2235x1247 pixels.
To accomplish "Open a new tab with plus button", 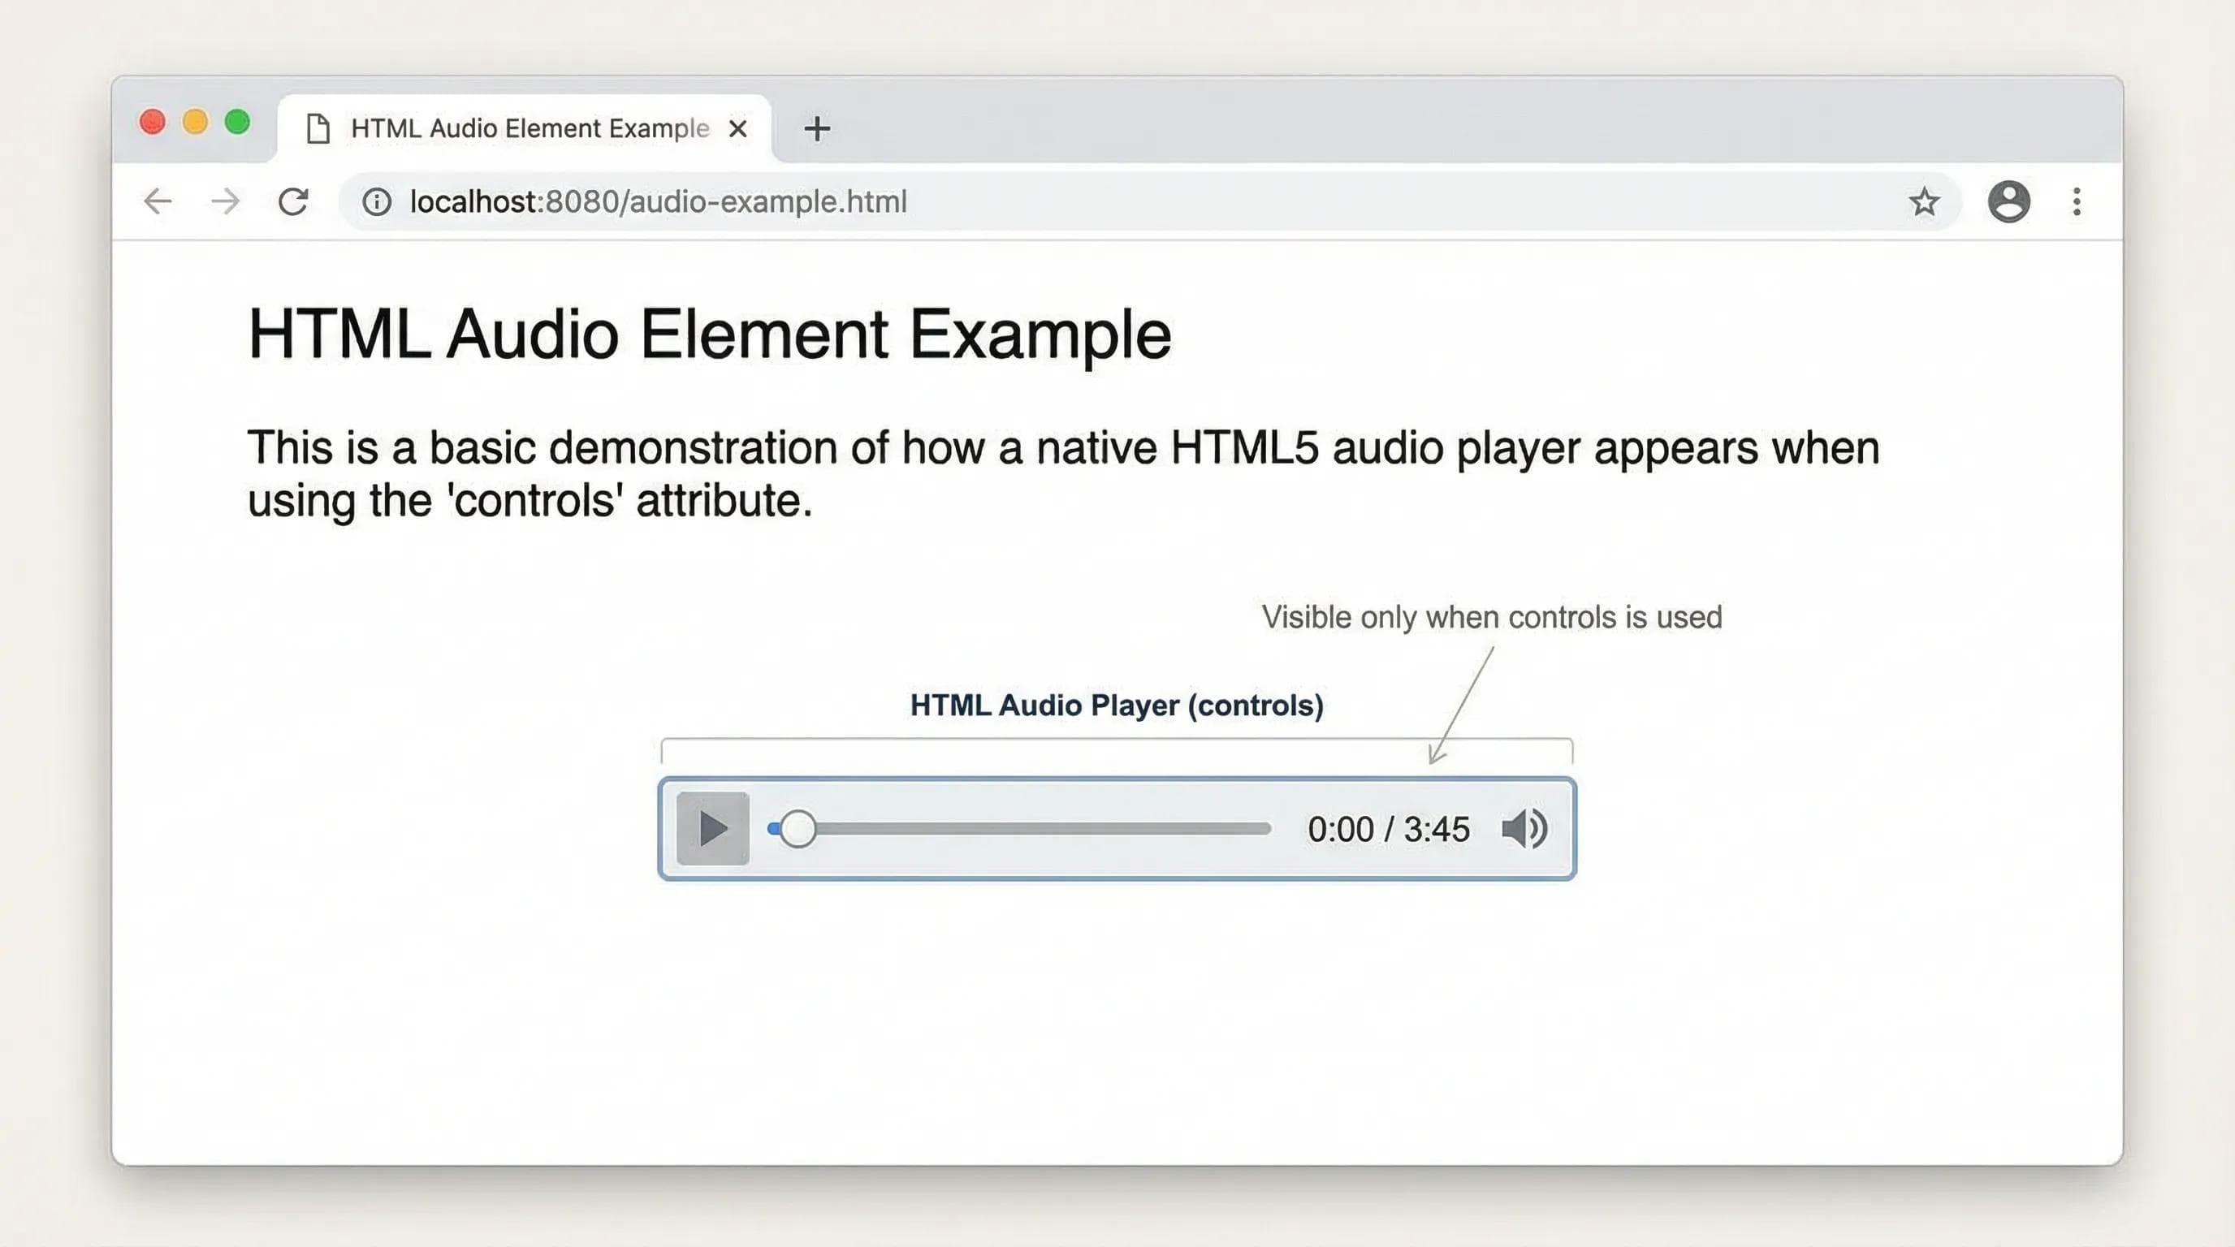I will point(816,128).
